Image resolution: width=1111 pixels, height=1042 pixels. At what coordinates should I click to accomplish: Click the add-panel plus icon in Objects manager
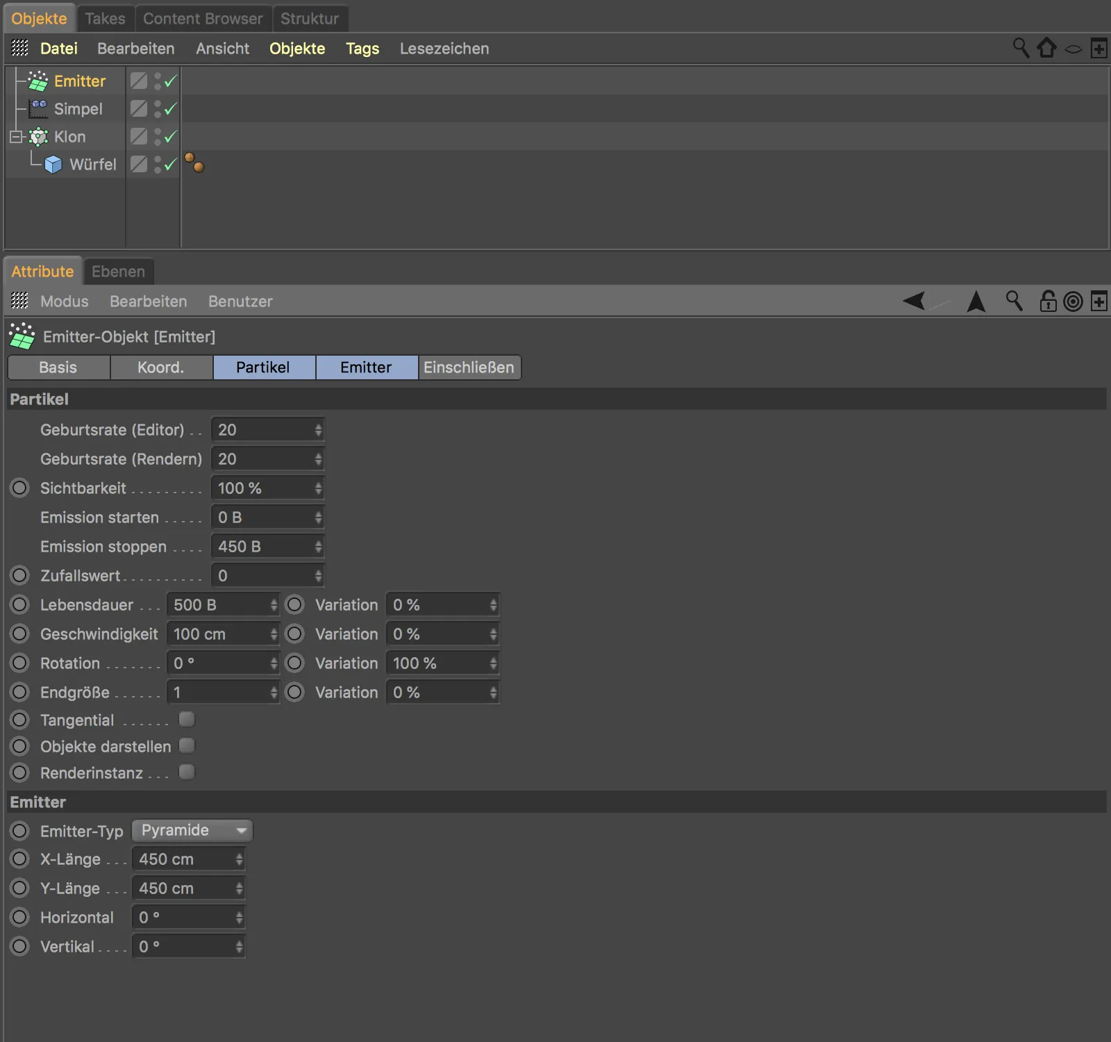(1099, 49)
